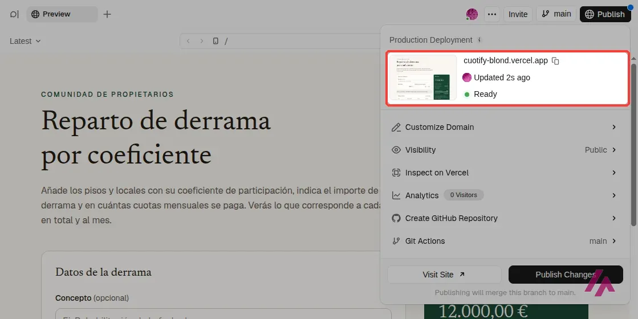Open the Visibility setting
The width and height of the screenshot is (638, 319).
point(505,150)
